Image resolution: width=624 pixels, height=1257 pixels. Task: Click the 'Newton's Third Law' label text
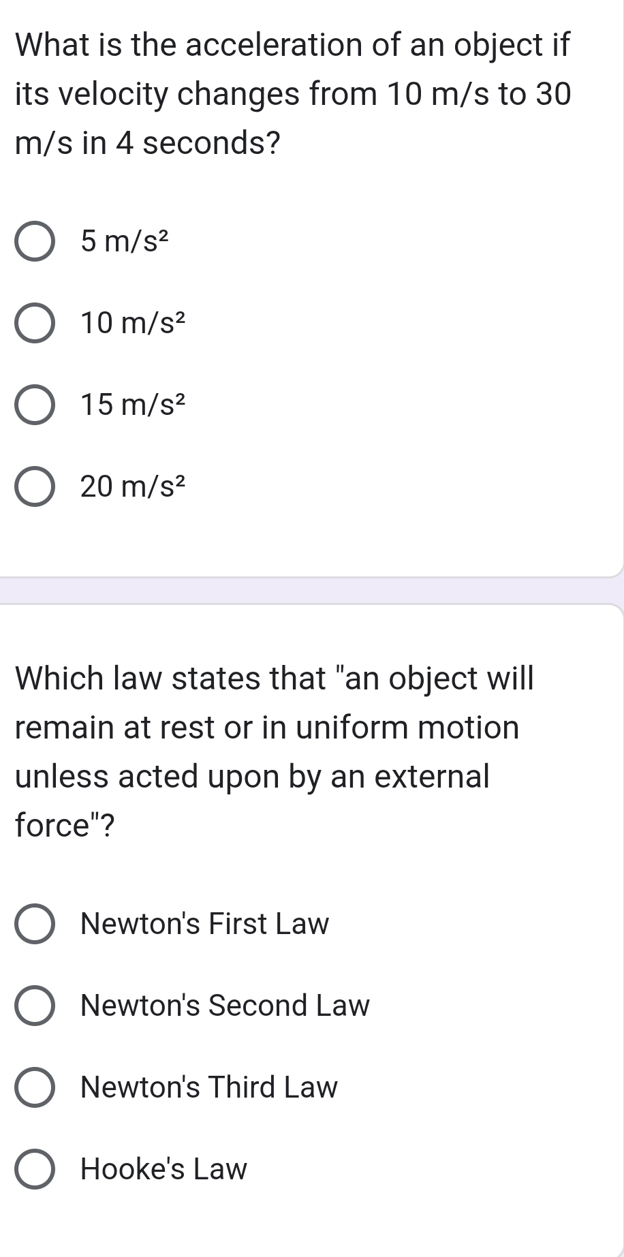[208, 1087]
